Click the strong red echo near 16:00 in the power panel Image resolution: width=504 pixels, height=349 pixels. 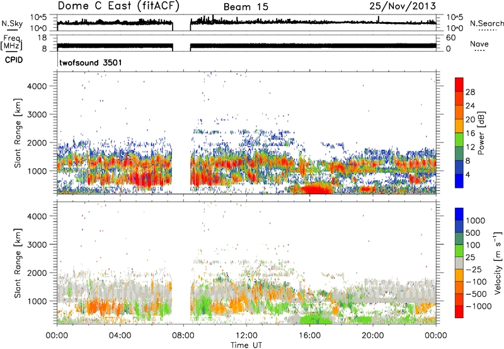[317, 188]
